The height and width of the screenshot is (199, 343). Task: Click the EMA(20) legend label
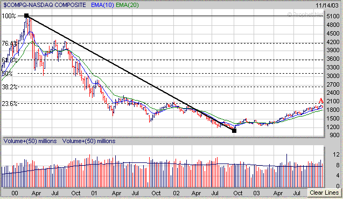coord(127,5)
